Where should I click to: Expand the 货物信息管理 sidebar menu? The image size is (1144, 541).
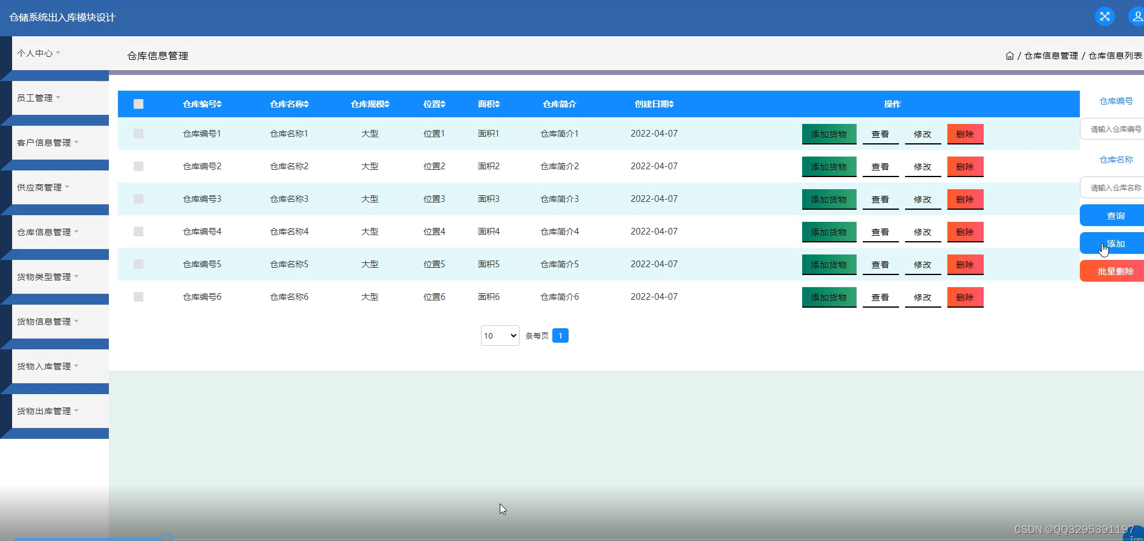[60, 322]
